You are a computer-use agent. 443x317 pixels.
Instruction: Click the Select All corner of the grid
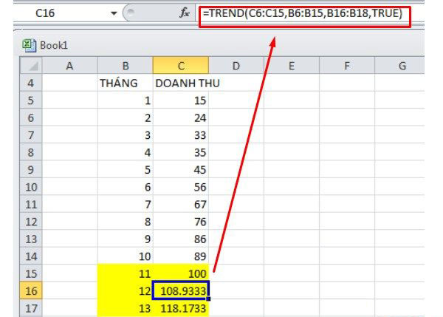click(30, 66)
